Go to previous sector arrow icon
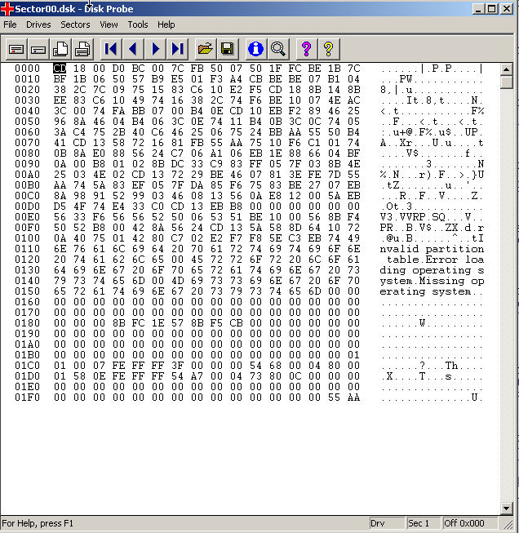 coord(133,49)
